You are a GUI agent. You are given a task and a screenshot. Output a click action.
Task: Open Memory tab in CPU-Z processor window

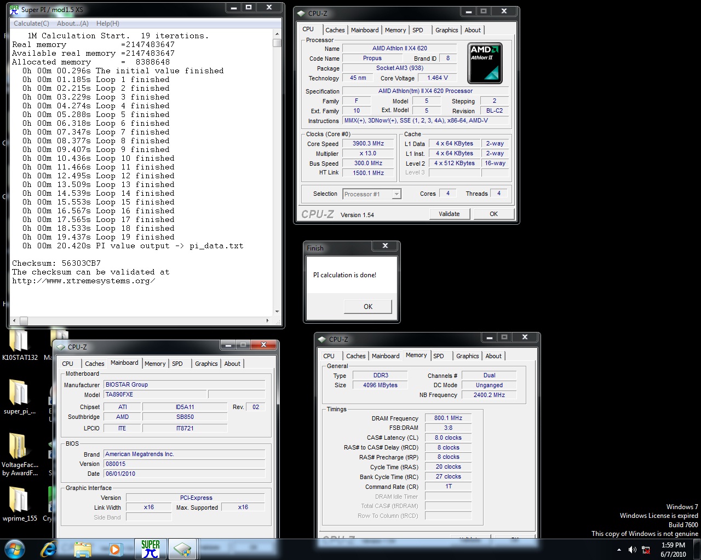(x=395, y=30)
